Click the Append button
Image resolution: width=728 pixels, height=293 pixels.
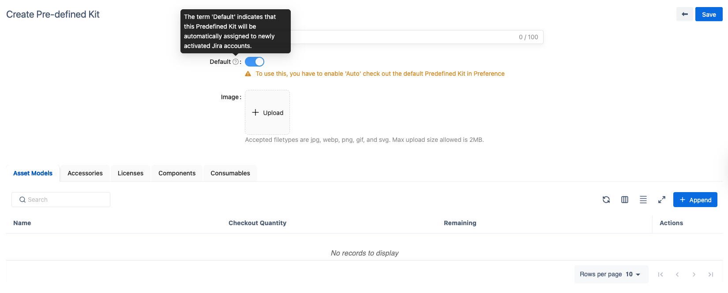pos(695,200)
